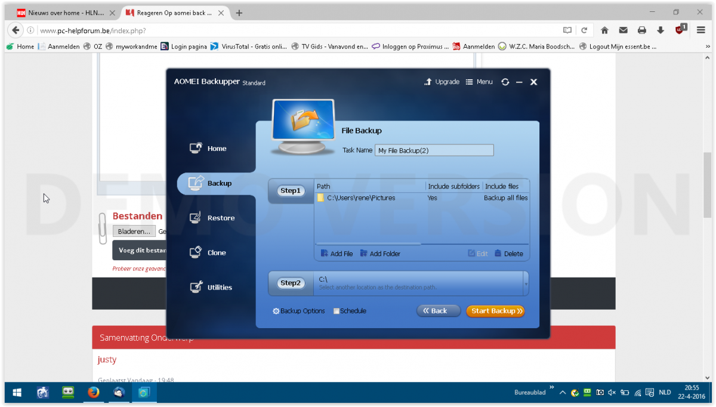This screenshot has height=407, width=716.
Task: Reload the page in Firefox
Action: click(584, 30)
